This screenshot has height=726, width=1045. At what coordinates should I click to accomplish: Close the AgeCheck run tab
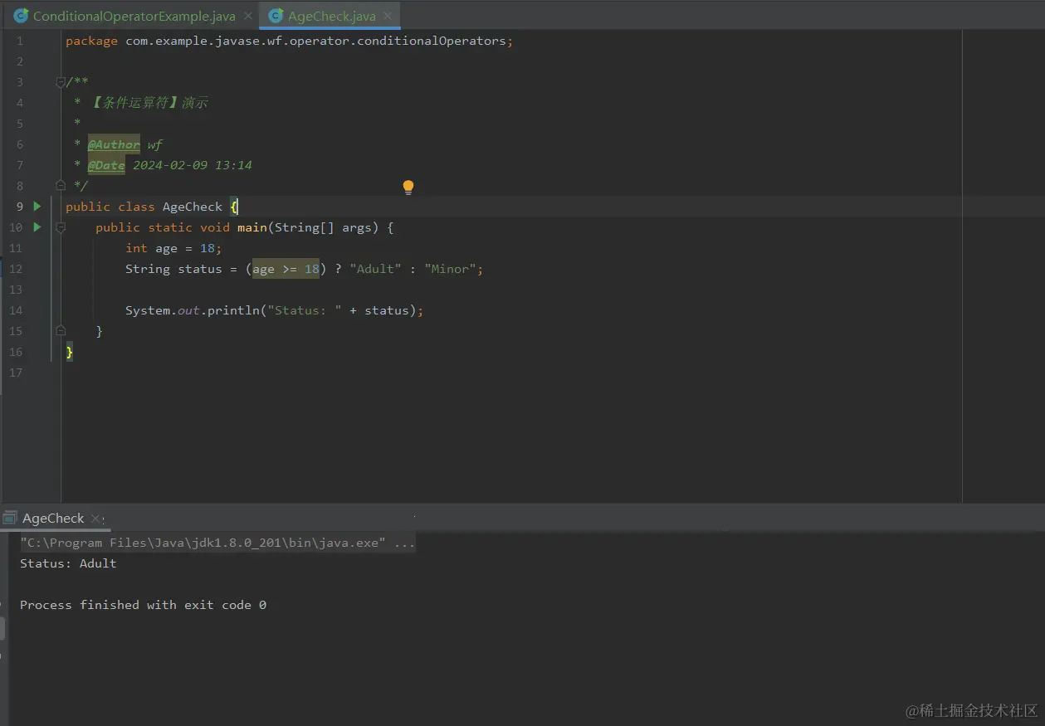pos(96,519)
